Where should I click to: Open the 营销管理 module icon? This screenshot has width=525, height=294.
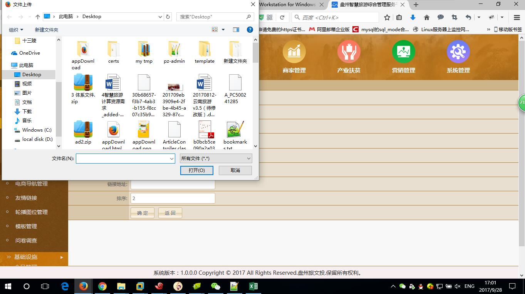click(403, 52)
